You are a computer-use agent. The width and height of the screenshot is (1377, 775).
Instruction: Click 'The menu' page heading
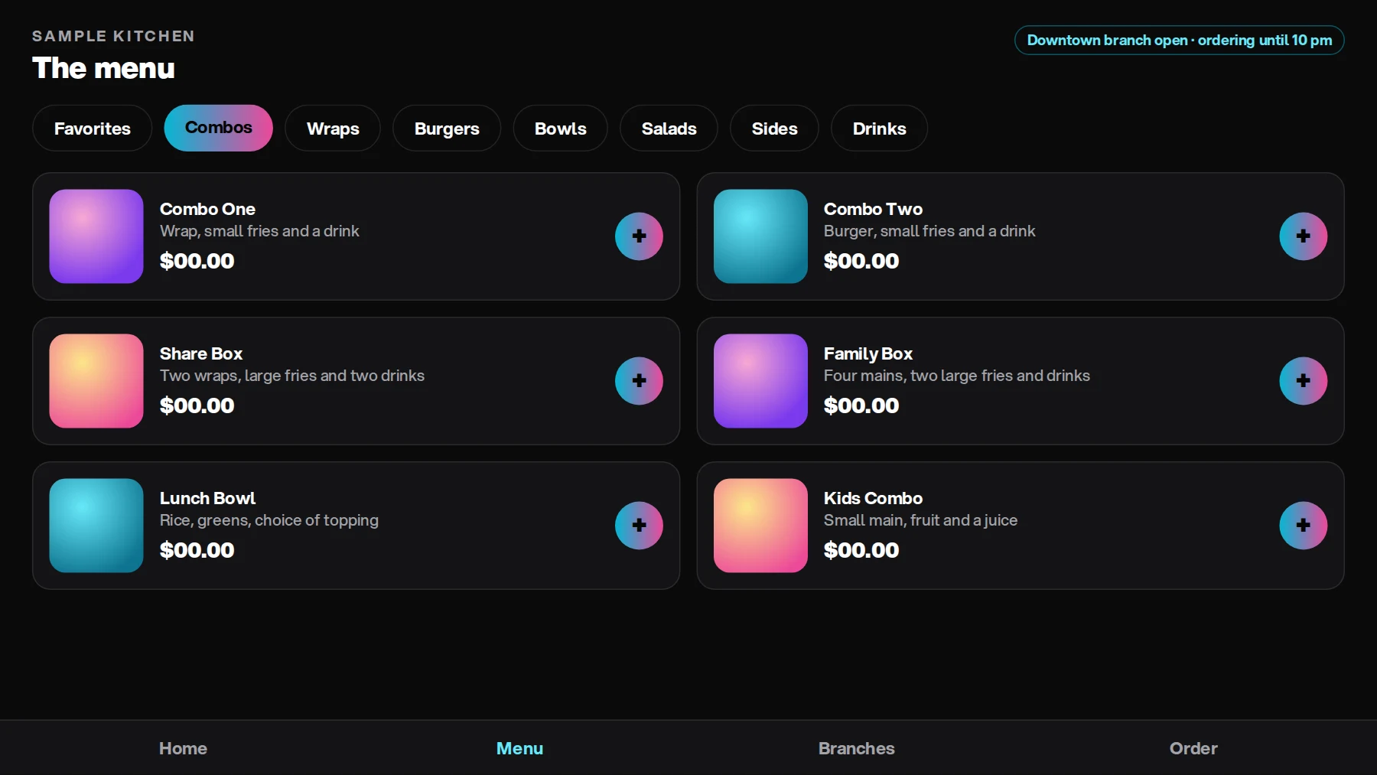pos(103,68)
